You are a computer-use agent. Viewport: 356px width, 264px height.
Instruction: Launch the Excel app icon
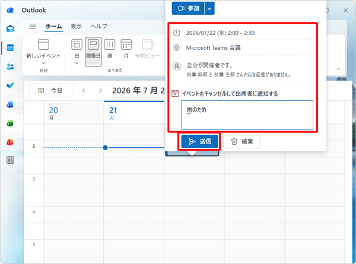click(x=10, y=123)
